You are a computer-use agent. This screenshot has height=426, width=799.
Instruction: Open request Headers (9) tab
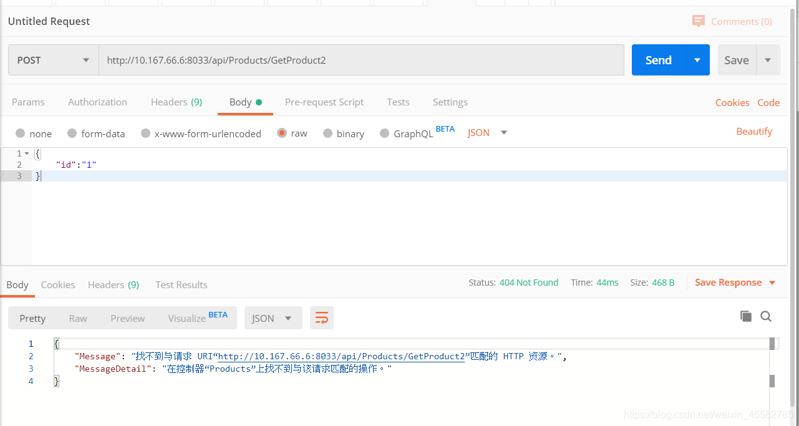click(177, 102)
